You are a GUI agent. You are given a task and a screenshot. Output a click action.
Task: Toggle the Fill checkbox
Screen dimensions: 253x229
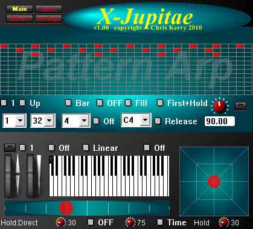click(128, 103)
